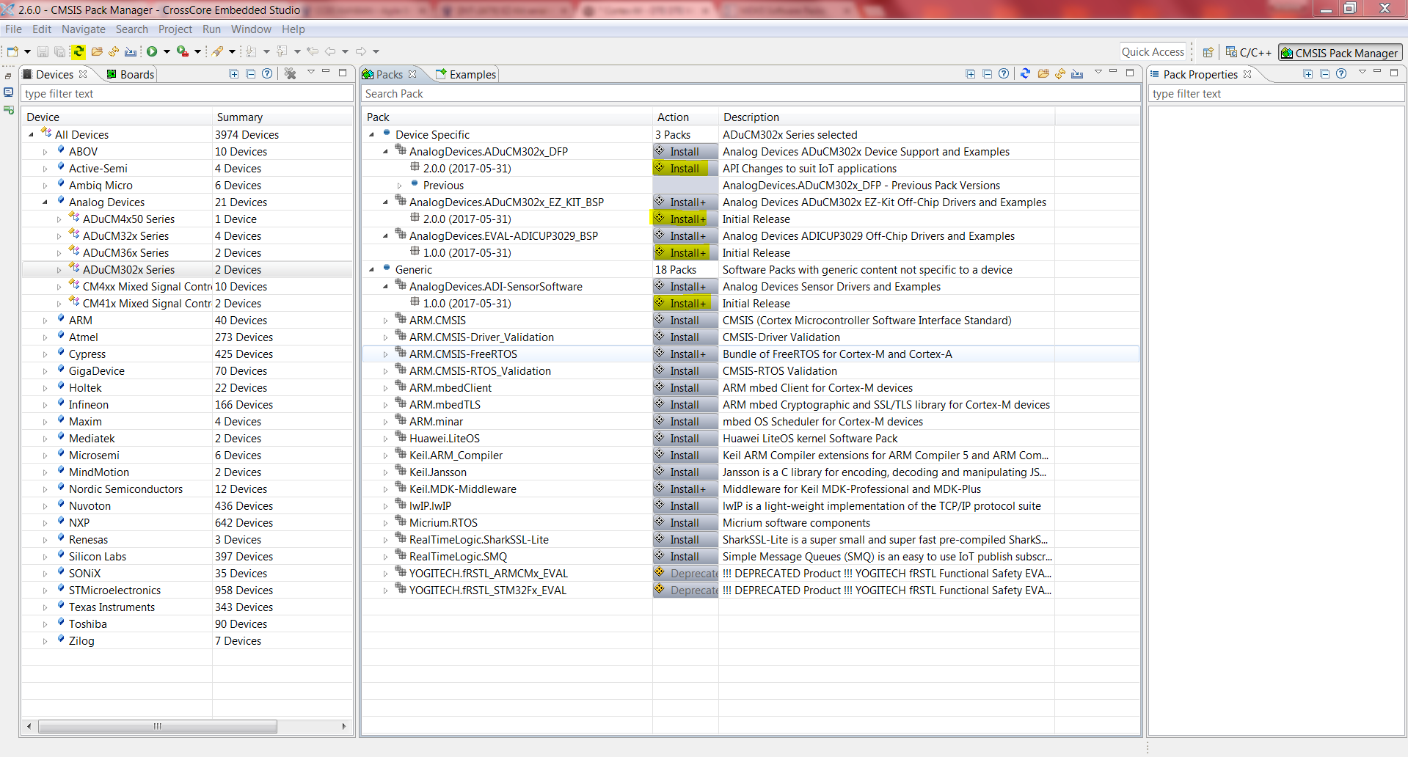Select the ADuCM302x Series device row
This screenshot has height=757, width=1408.
[x=187, y=270]
